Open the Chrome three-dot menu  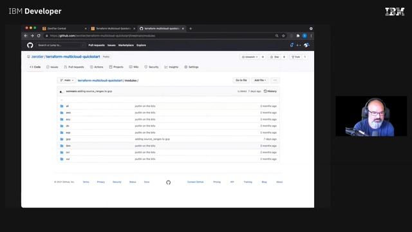[311, 36]
